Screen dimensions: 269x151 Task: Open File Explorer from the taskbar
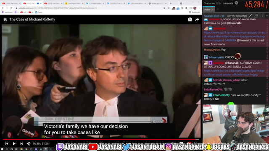tap(21, 149)
